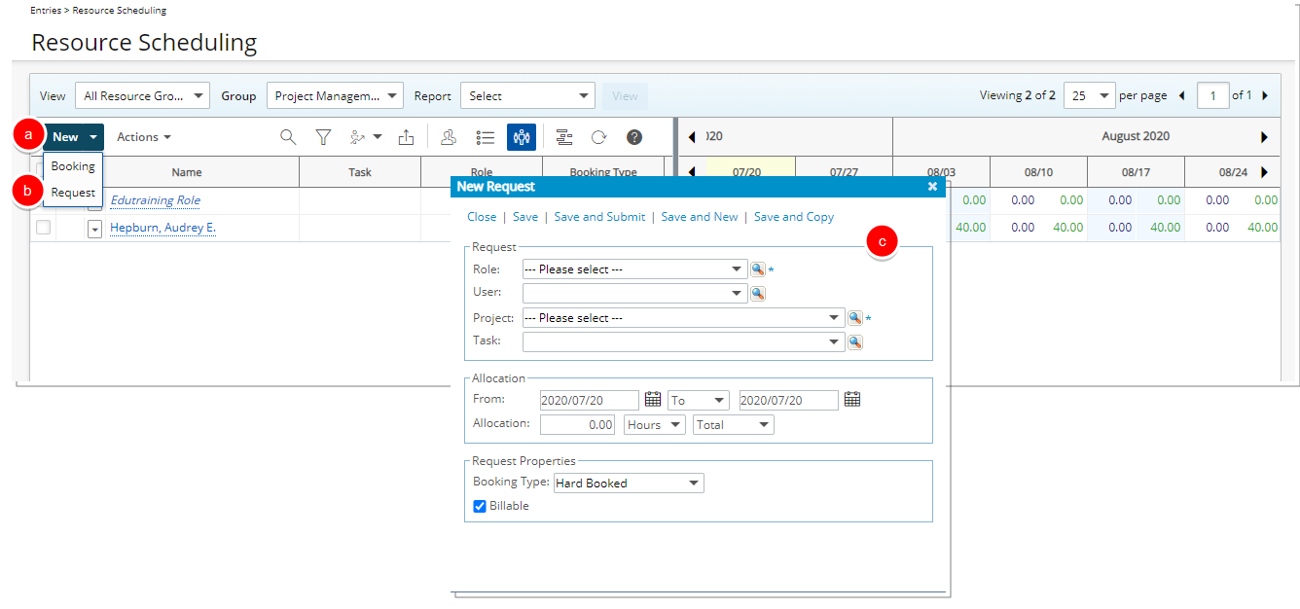
Task: Move timeline back with arrow beside month header
Action: (692, 137)
